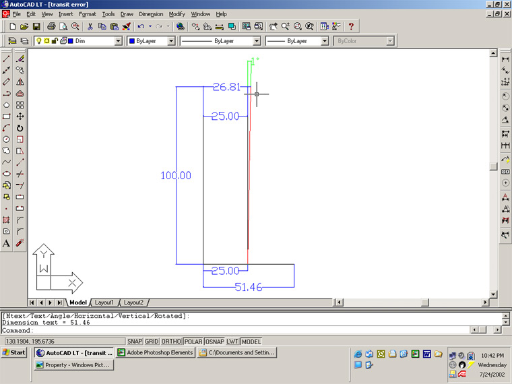Choose the Rectangle draw tool
The image size is (512, 384).
(7, 116)
